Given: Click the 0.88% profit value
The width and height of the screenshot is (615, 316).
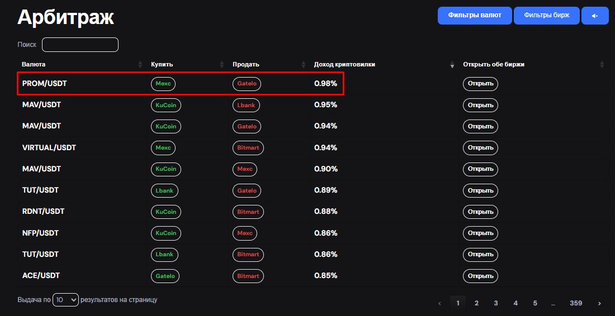Looking at the screenshot, I should click(325, 212).
